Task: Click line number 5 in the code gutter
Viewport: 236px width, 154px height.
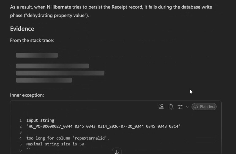Action: tap(21, 144)
